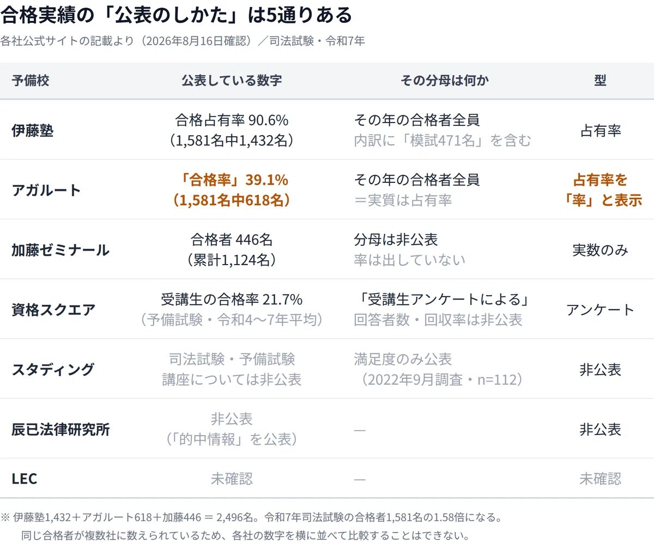
Task: Click the 型 column header
Action: tap(600, 81)
